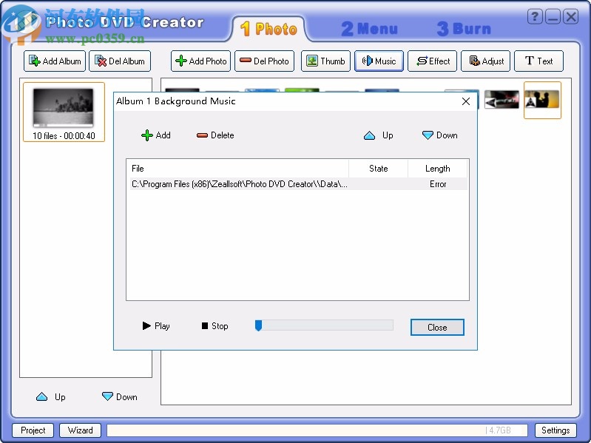Add a music file in the dialog
The width and height of the screenshot is (591, 443).
tap(155, 135)
